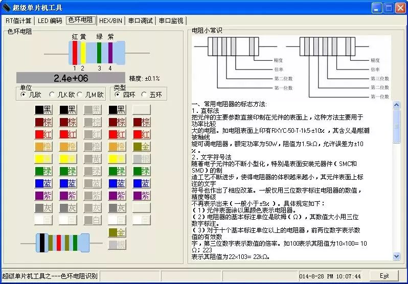Click the scrollbar down arrow in 电阻小常识

396,256
